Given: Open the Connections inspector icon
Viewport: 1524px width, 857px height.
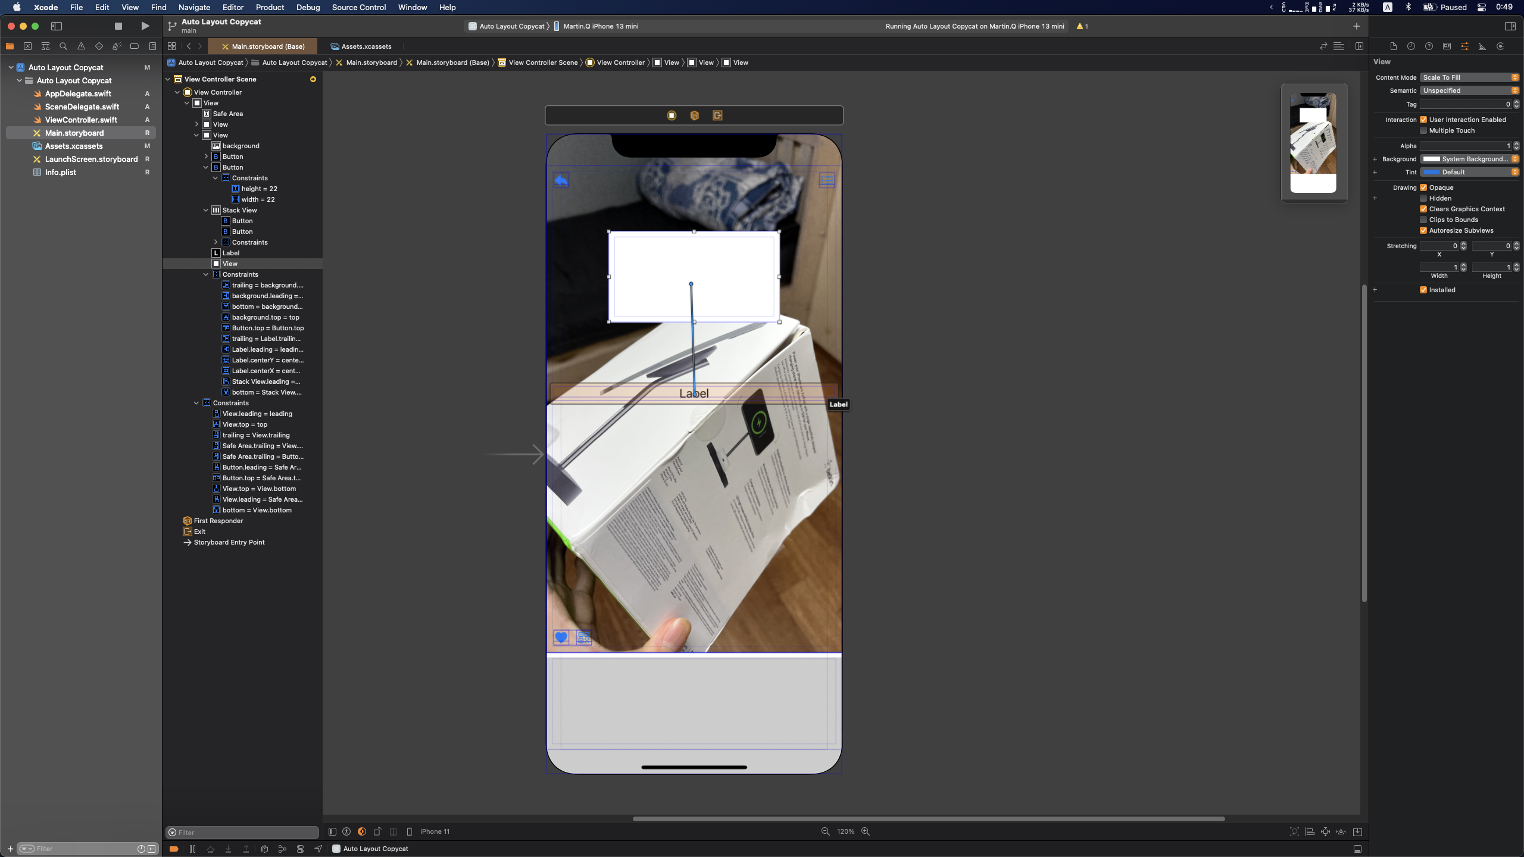Looking at the screenshot, I should pyautogui.click(x=1500, y=46).
